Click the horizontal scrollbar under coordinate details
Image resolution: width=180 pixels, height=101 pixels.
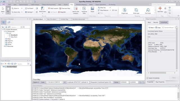[158, 73]
